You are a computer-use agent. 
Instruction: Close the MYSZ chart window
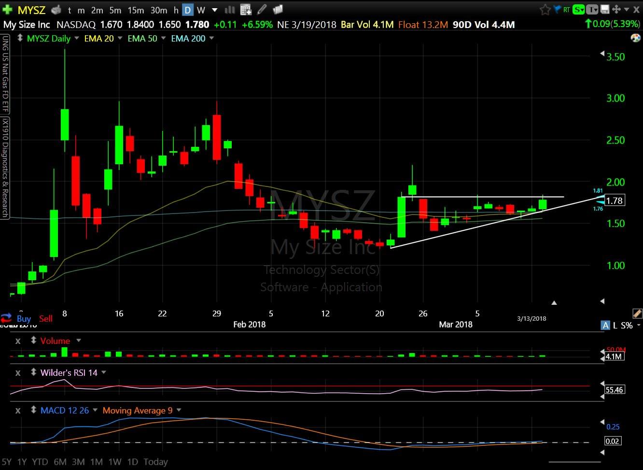click(636, 9)
